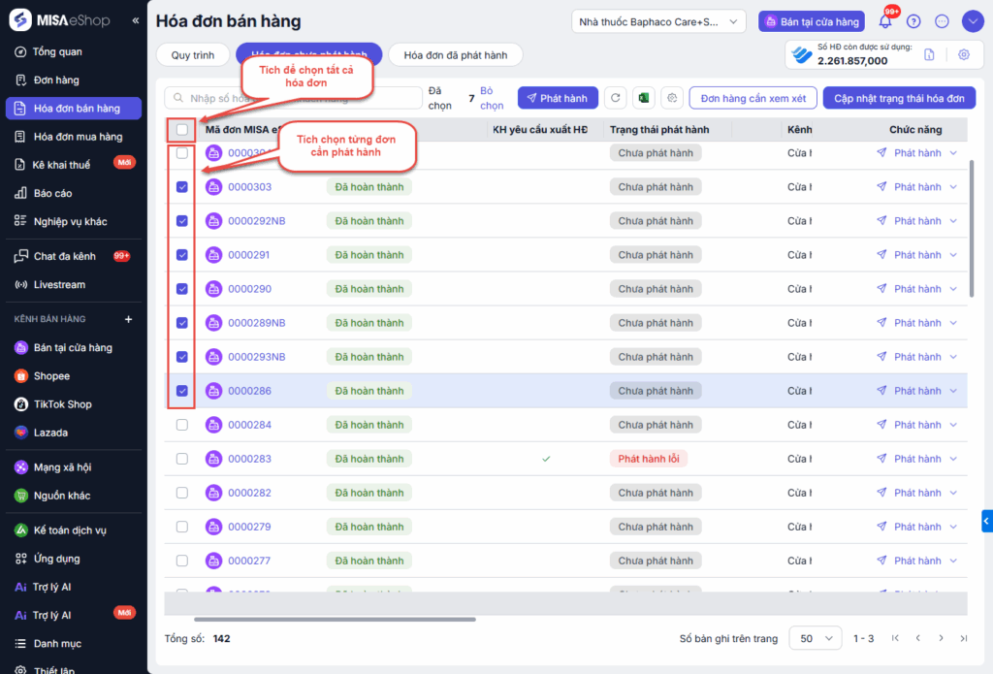
Task: Expand Phát hành options for order 0000303
Action: [x=954, y=187]
